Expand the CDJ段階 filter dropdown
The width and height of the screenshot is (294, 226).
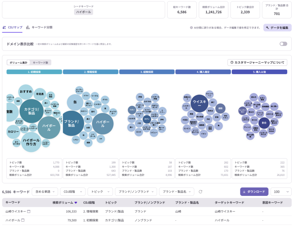coord(72,192)
